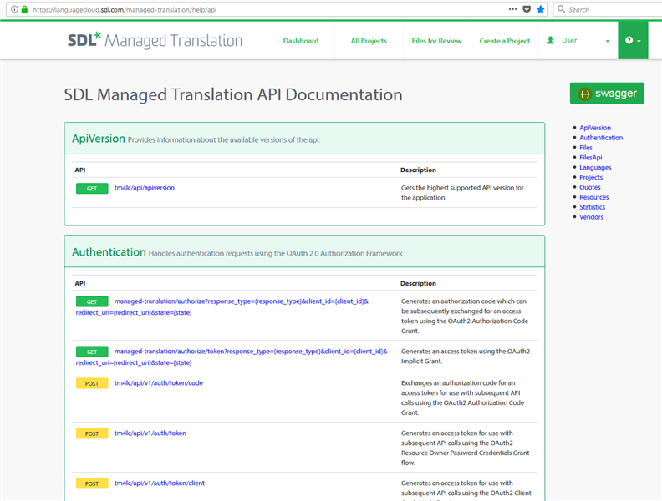Viewport: 662px width, 501px height.
Task: Click 'Gets the highest supported API version' description
Action: [462, 193]
